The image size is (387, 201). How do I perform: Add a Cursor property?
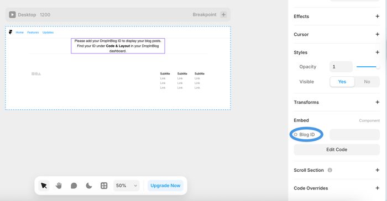click(377, 34)
